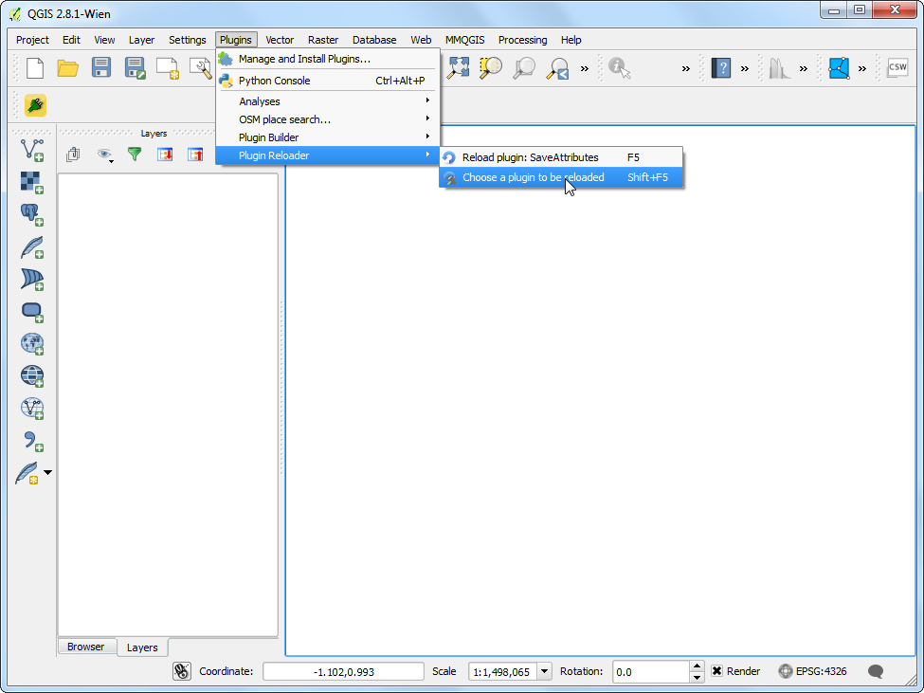Click the Zoom Full icon with four arrows
This screenshot has height=693, width=924.
click(458, 67)
